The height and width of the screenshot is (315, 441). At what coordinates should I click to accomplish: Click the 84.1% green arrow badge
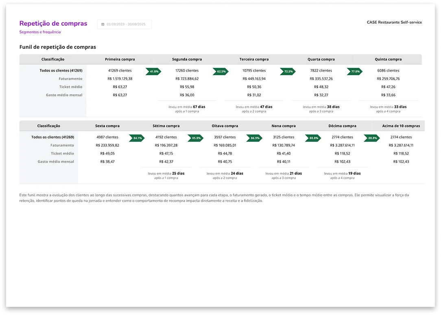click(137, 138)
